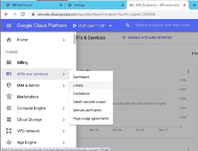Click the plus icon beside Enable APIs
This screenshot has height=151, width=198.
[x=124, y=38]
